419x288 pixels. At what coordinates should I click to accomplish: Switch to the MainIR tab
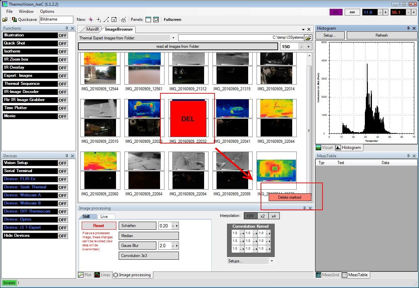(x=92, y=30)
